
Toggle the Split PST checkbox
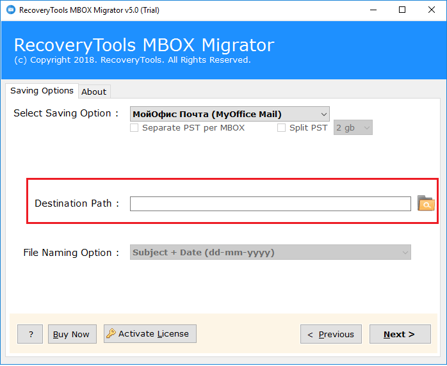(281, 127)
